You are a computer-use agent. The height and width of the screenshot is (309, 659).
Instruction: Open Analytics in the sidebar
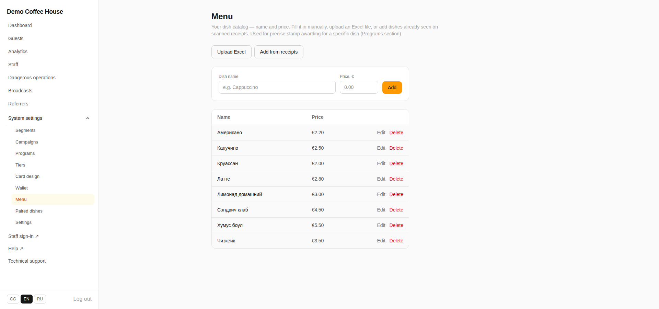tap(18, 51)
